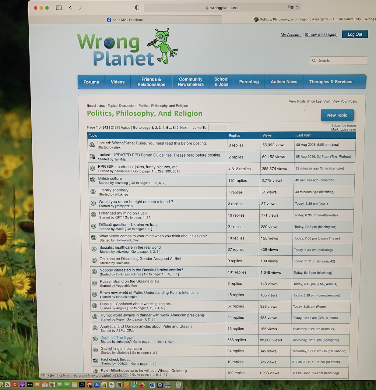This screenshot has height=390, width=376.
Task: Click the Jump To page input box
Action: click(218, 127)
